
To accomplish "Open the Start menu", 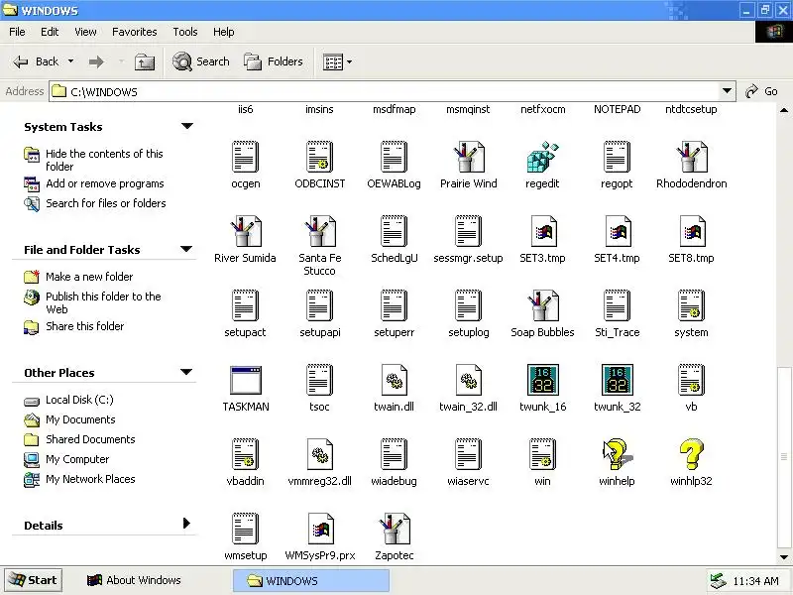I will [33, 580].
